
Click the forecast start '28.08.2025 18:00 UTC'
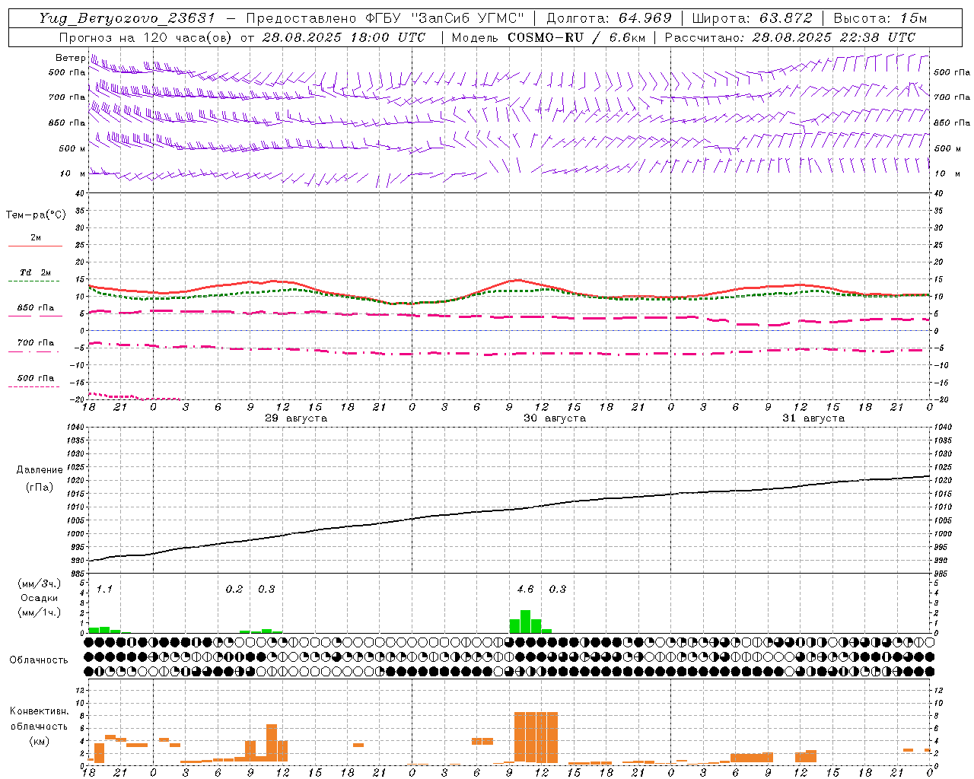point(344,37)
